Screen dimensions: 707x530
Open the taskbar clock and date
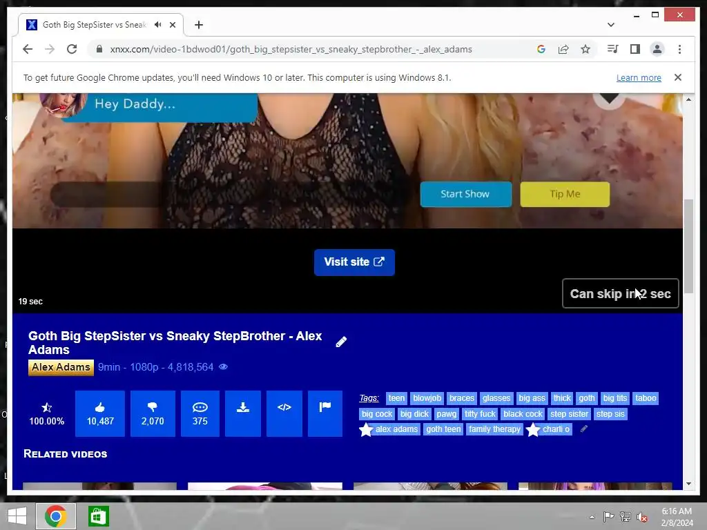(677, 516)
